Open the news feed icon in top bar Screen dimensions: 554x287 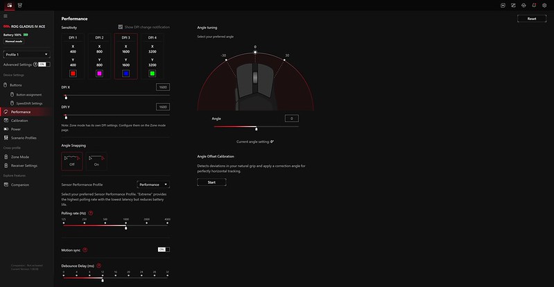coord(513,6)
